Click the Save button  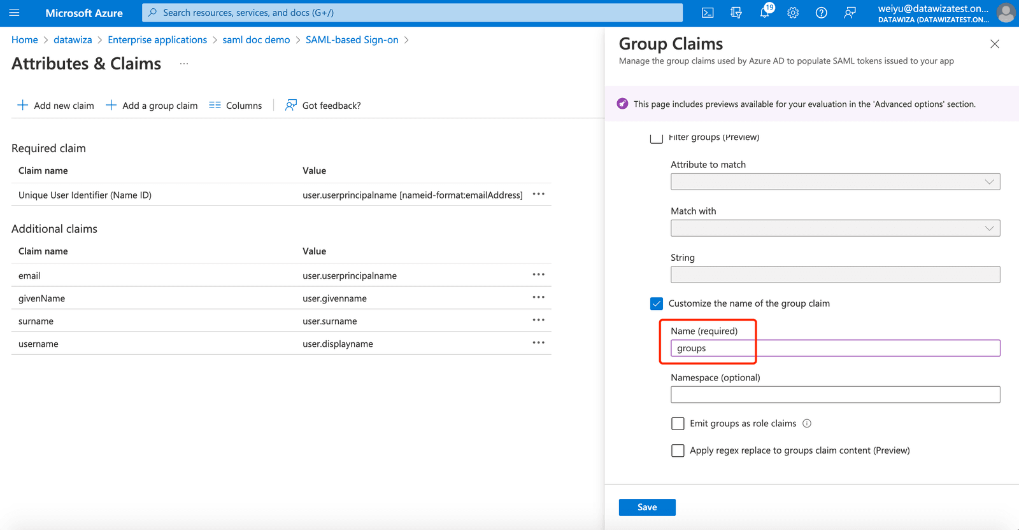click(647, 507)
